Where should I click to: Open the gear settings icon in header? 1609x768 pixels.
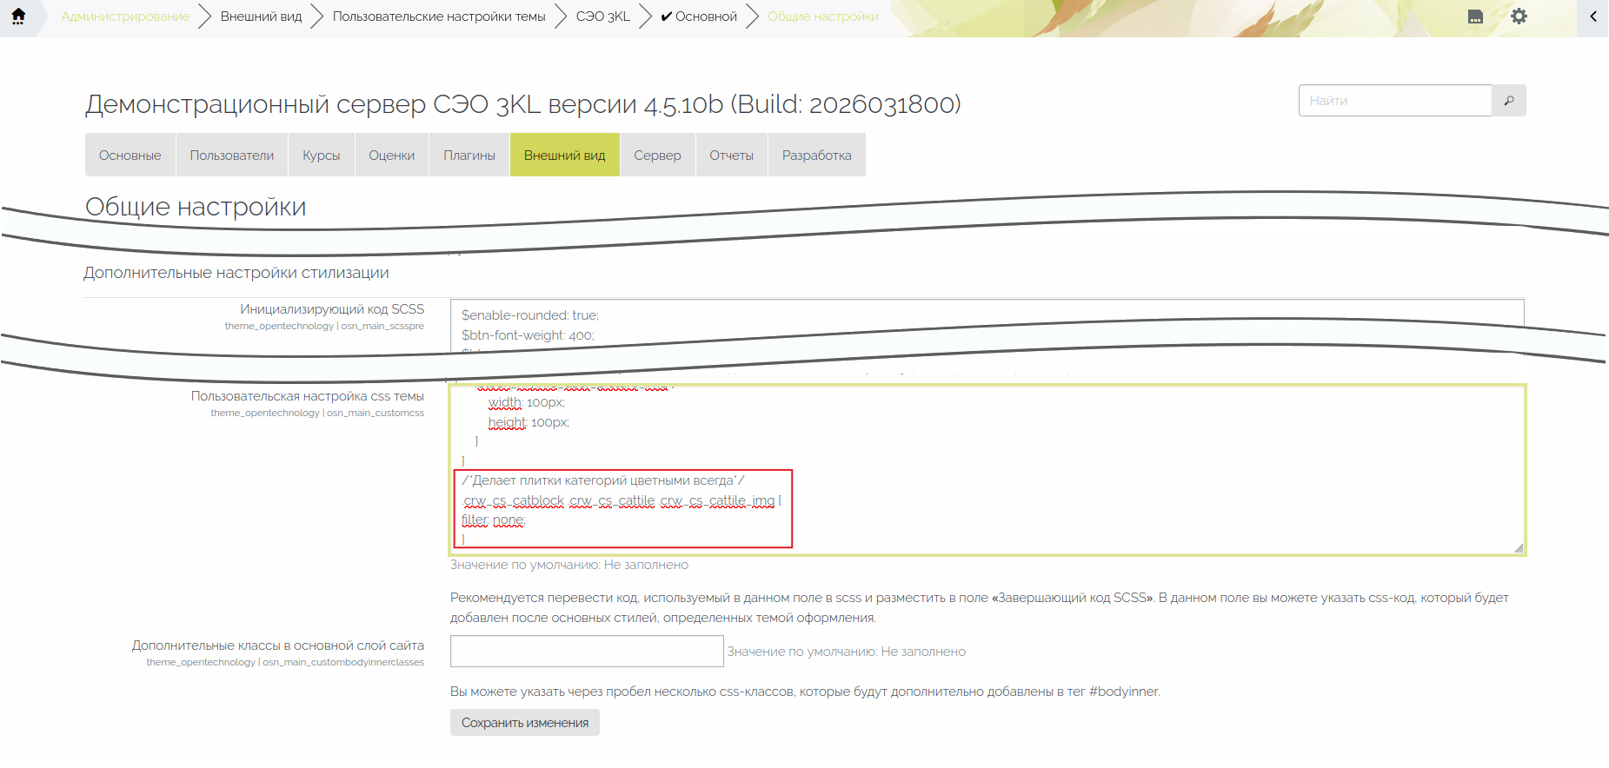[1519, 17]
